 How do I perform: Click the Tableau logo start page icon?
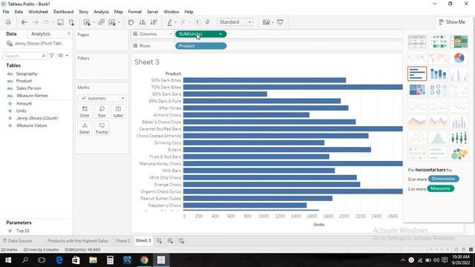8,22
